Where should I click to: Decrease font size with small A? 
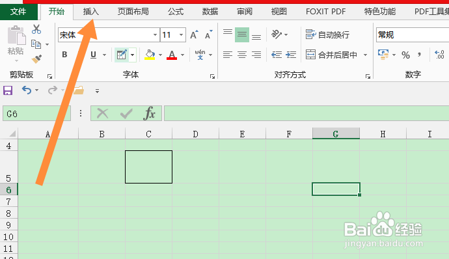click(209, 34)
